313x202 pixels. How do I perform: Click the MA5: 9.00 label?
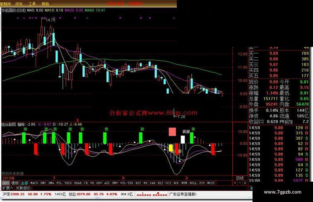[x=35, y=10]
